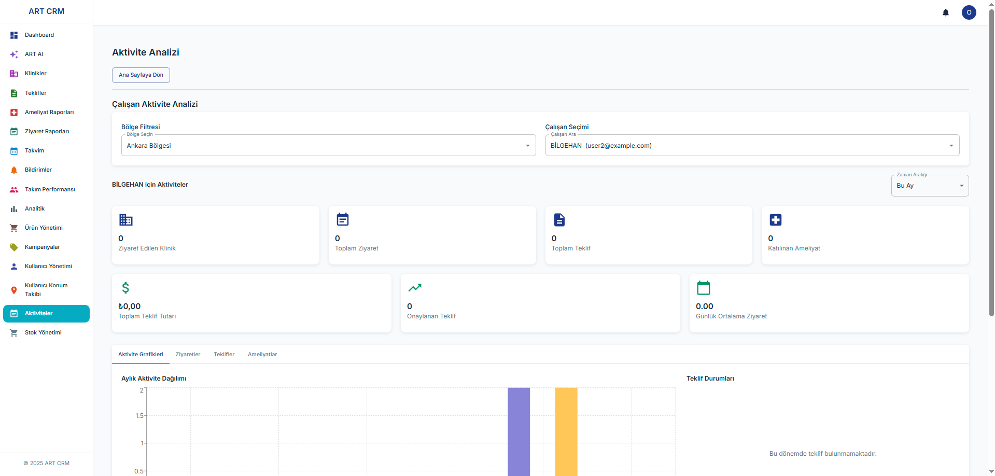Open Takım Performansı in sidebar
This screenshot has width=995, height=476.
point(50,190)
